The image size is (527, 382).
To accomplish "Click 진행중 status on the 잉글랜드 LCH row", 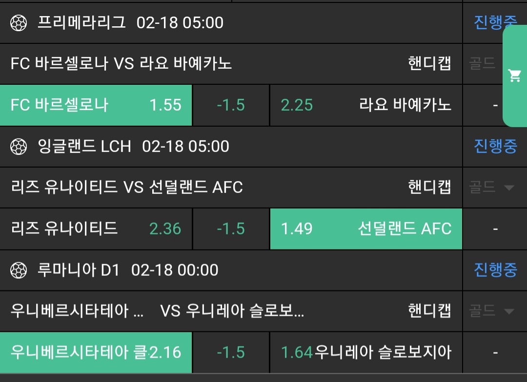I will (495, 146).
